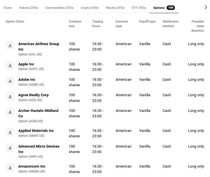Open the Stocks CFDs tab
Image resolution: width=210 pixels, height=177 pixels.
click(115, 8)
